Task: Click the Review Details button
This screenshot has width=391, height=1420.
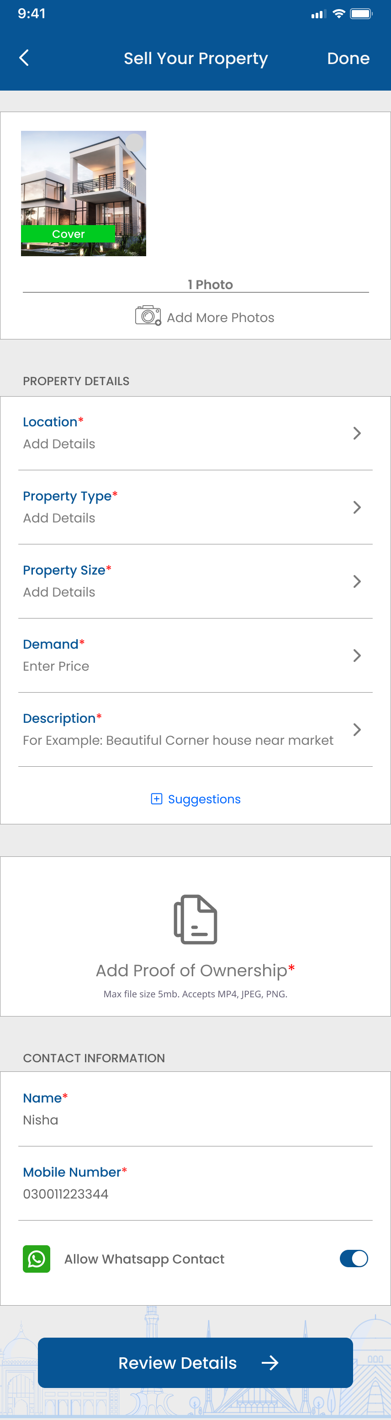Action: click(195, 1363)
